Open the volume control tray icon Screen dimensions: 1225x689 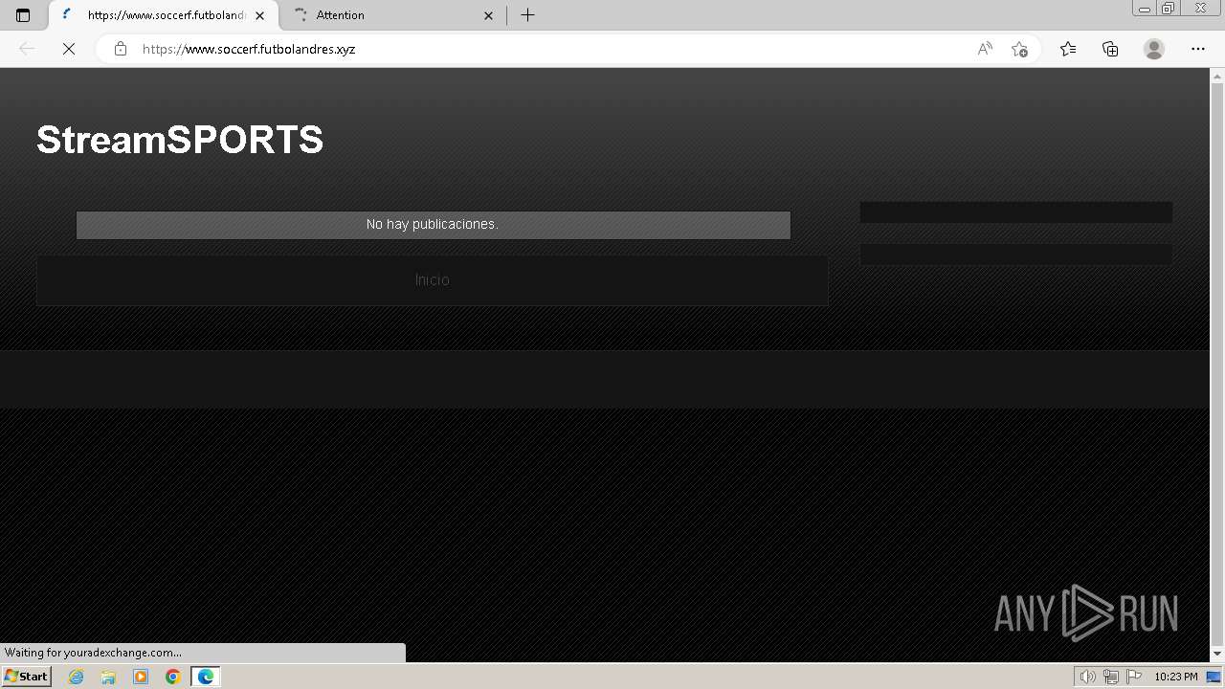point(1089,677)
